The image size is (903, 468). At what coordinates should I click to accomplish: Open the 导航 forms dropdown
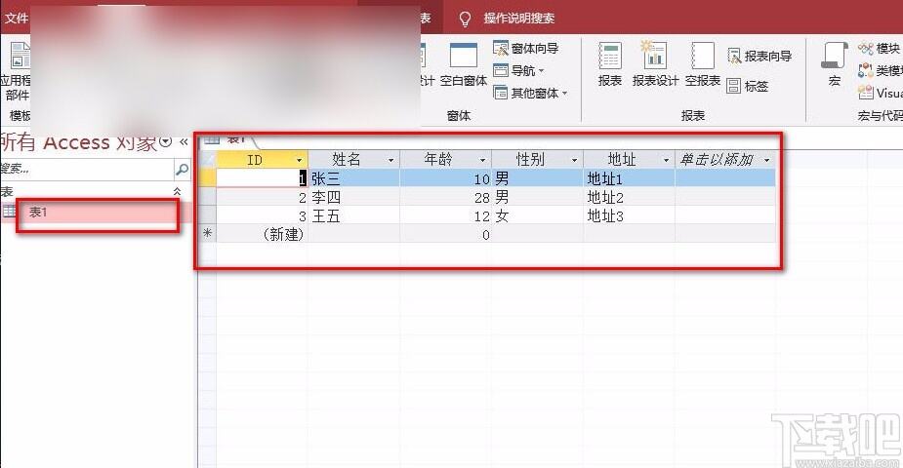tap(518, 71)
